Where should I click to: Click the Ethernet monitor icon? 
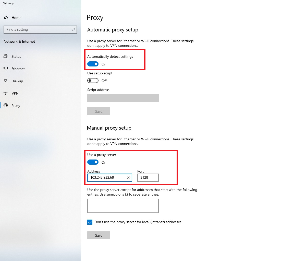(6, 69)
